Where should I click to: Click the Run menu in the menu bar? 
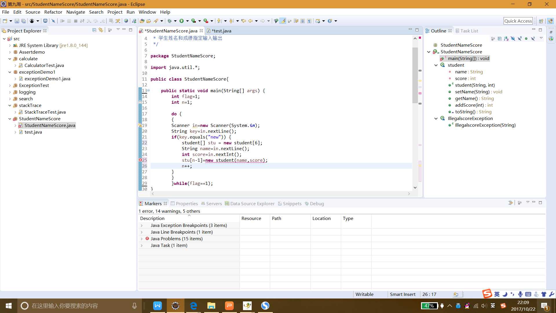coord(131,12)
